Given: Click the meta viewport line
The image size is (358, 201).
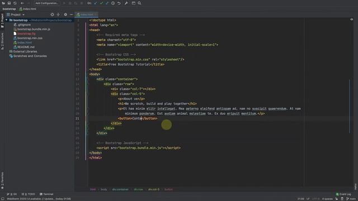Looking at the screenshot, I should coord(157,45).
